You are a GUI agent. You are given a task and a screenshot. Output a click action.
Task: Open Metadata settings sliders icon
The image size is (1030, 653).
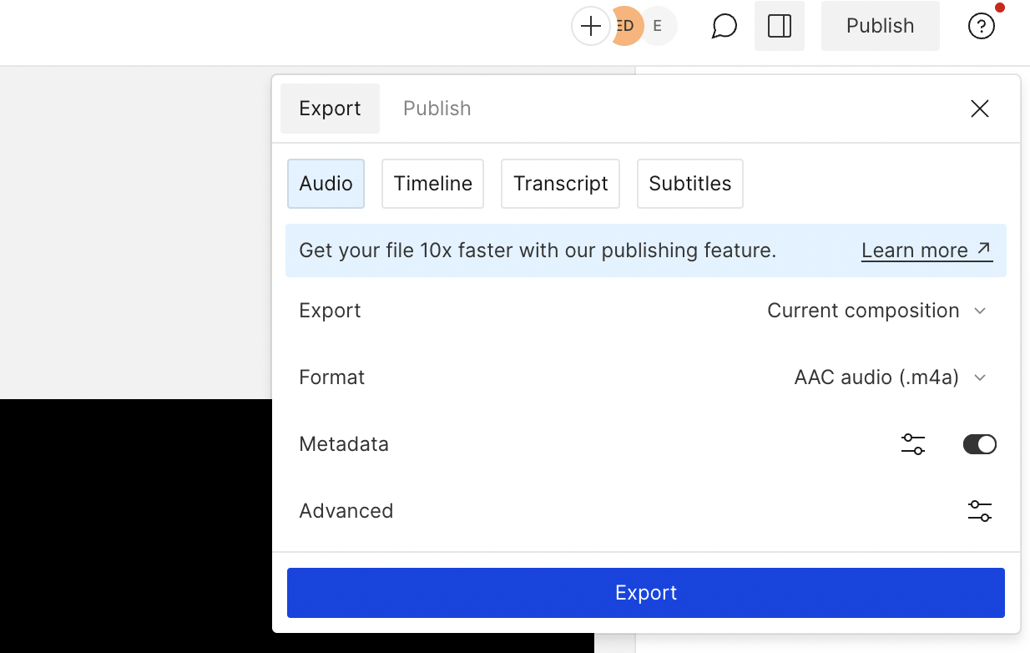pos(912,444)
